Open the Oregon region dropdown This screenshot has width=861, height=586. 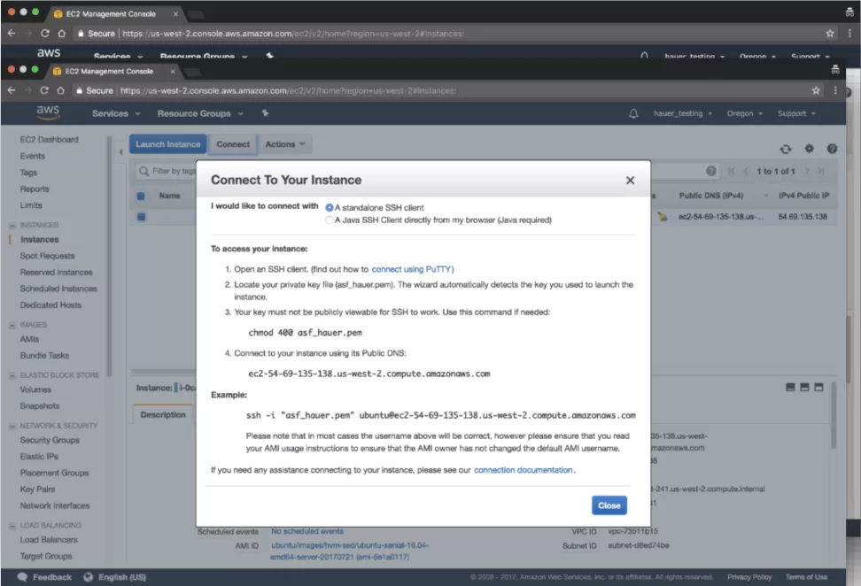[x=745, y=113]
